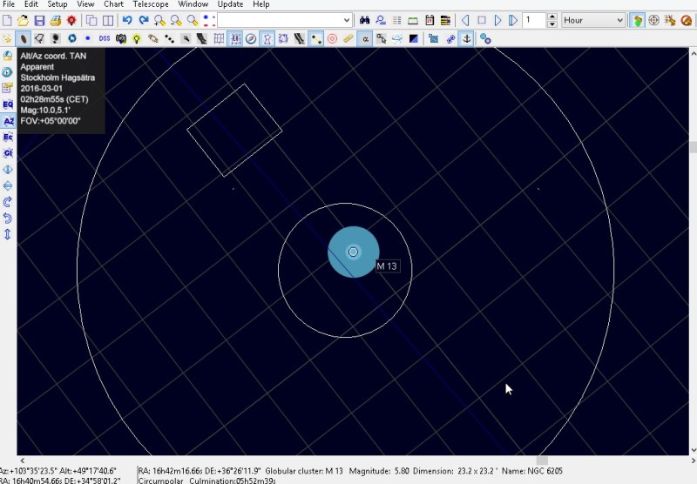Zoom out with the magnifier minus icon
Viewport: 697px width, 484px height.
176,20
